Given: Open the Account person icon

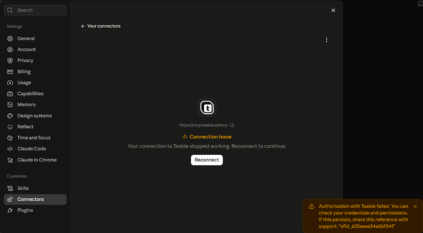Looking at the screenshot, I should [x=10, y=50].
